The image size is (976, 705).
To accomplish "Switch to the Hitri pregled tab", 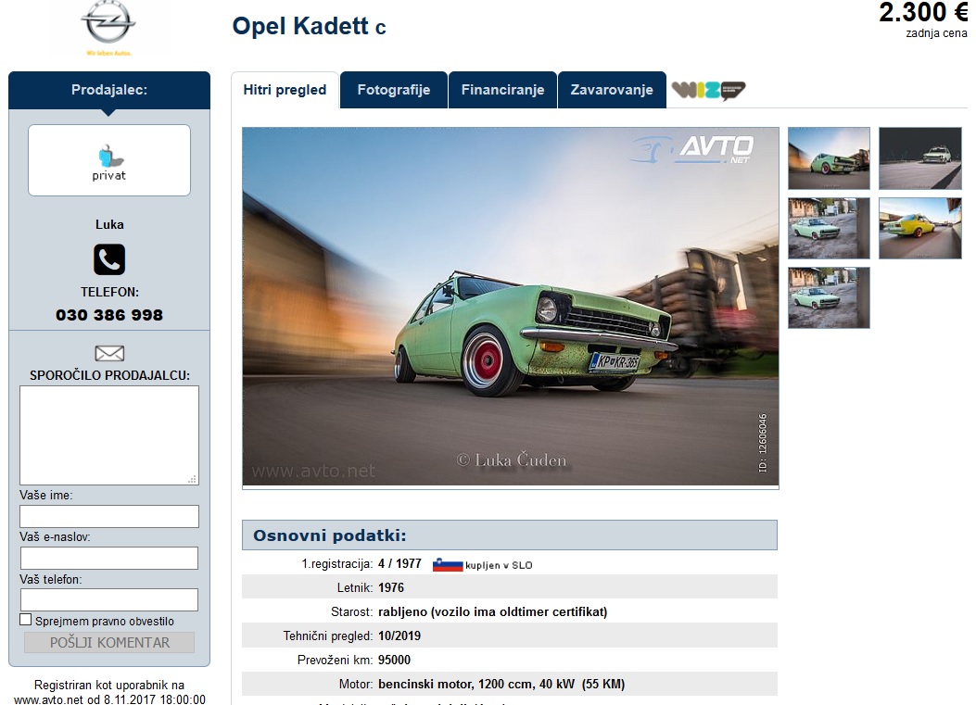I will click(x=285, y=90).
